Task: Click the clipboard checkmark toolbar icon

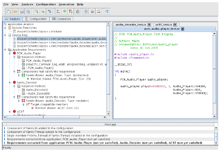Action: 77,11
